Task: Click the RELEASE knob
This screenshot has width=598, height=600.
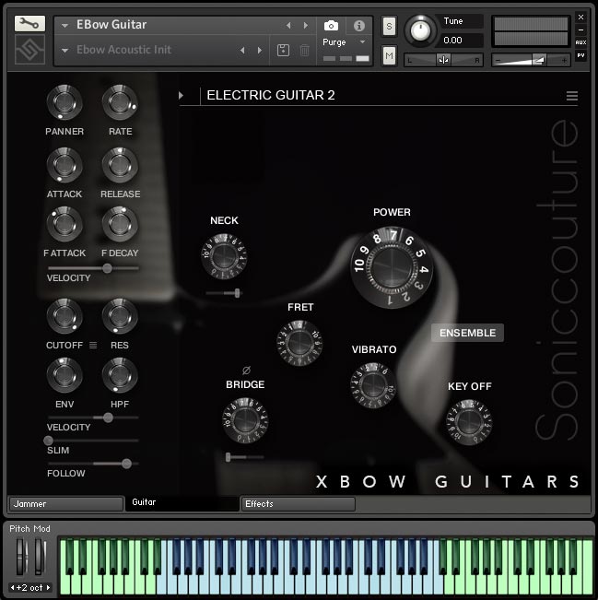Action: (x=120, y=165)
